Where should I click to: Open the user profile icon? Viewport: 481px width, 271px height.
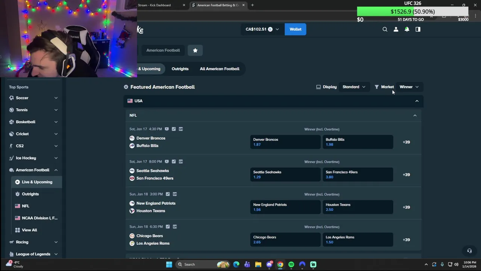point(396,29)
